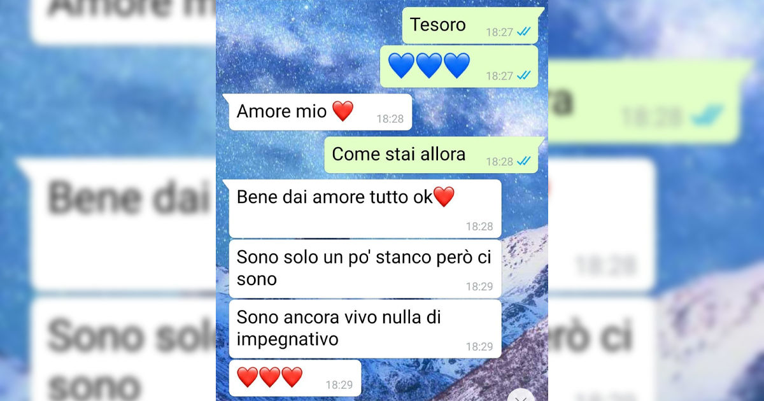764x401 pixels.
Task: Tap the 18:27 timestamp on the Tesoro message
Action: (x=500, y=32)
